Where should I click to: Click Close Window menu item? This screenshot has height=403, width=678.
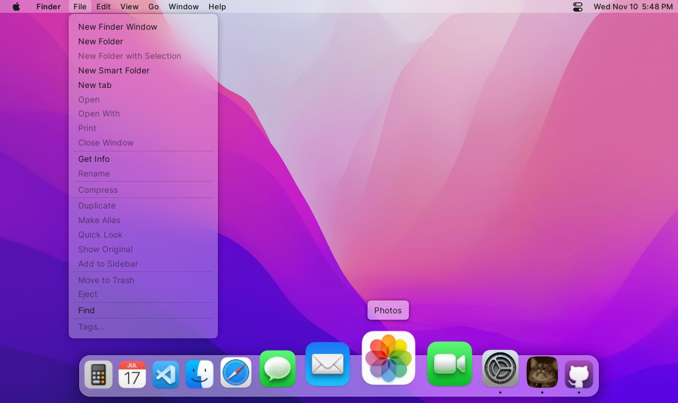point(143,143)
